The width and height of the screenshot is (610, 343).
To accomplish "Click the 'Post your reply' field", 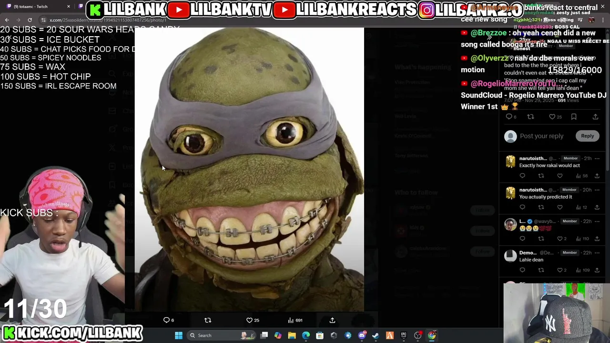I will coord(542,136).
